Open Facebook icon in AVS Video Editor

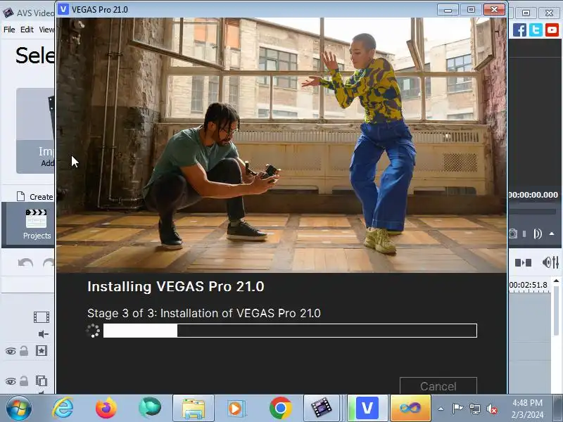coord(519,30)
